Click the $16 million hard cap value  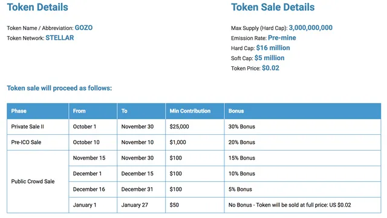(273, 48)
